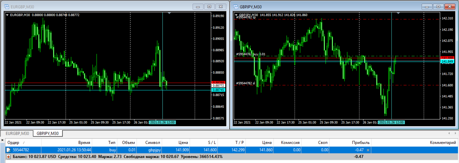Screen dimensions: 459x163
Task: Click the #59544782 sl line label
Action: pyautogui.click(x=246, y=83)
